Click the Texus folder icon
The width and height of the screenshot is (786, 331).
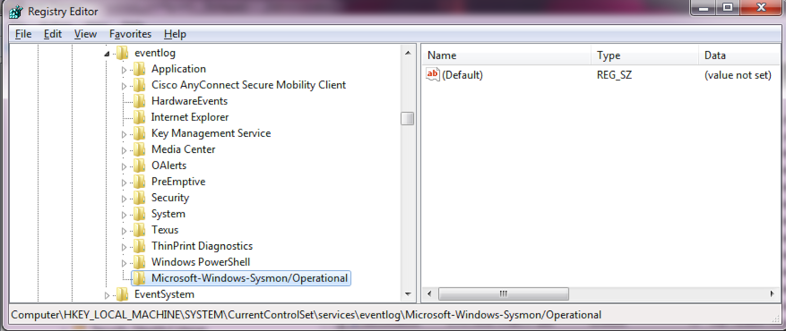tap(140, 229)
